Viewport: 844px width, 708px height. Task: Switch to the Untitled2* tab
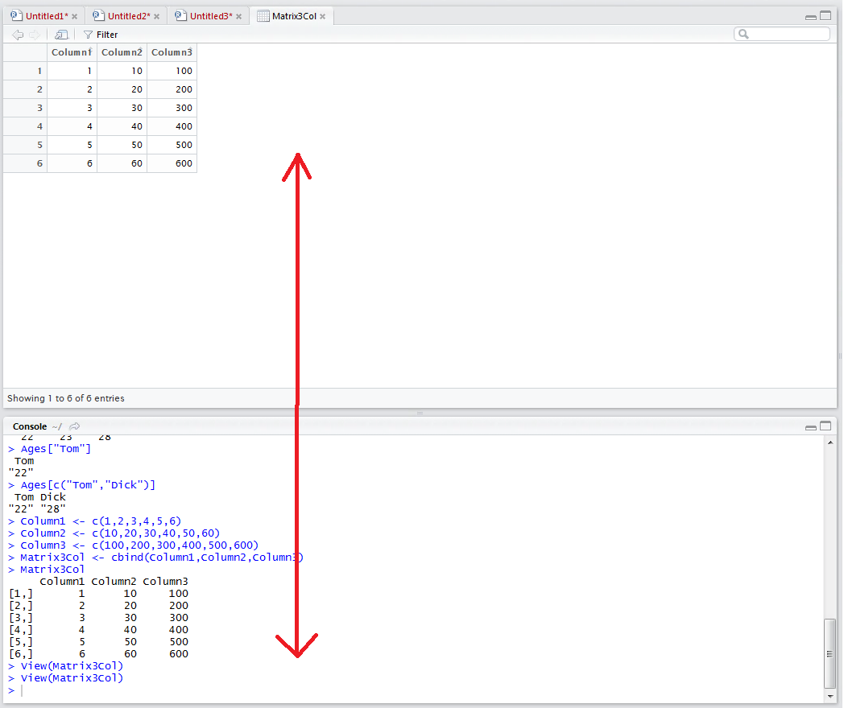pyautogui.click(x=129, y=16)
